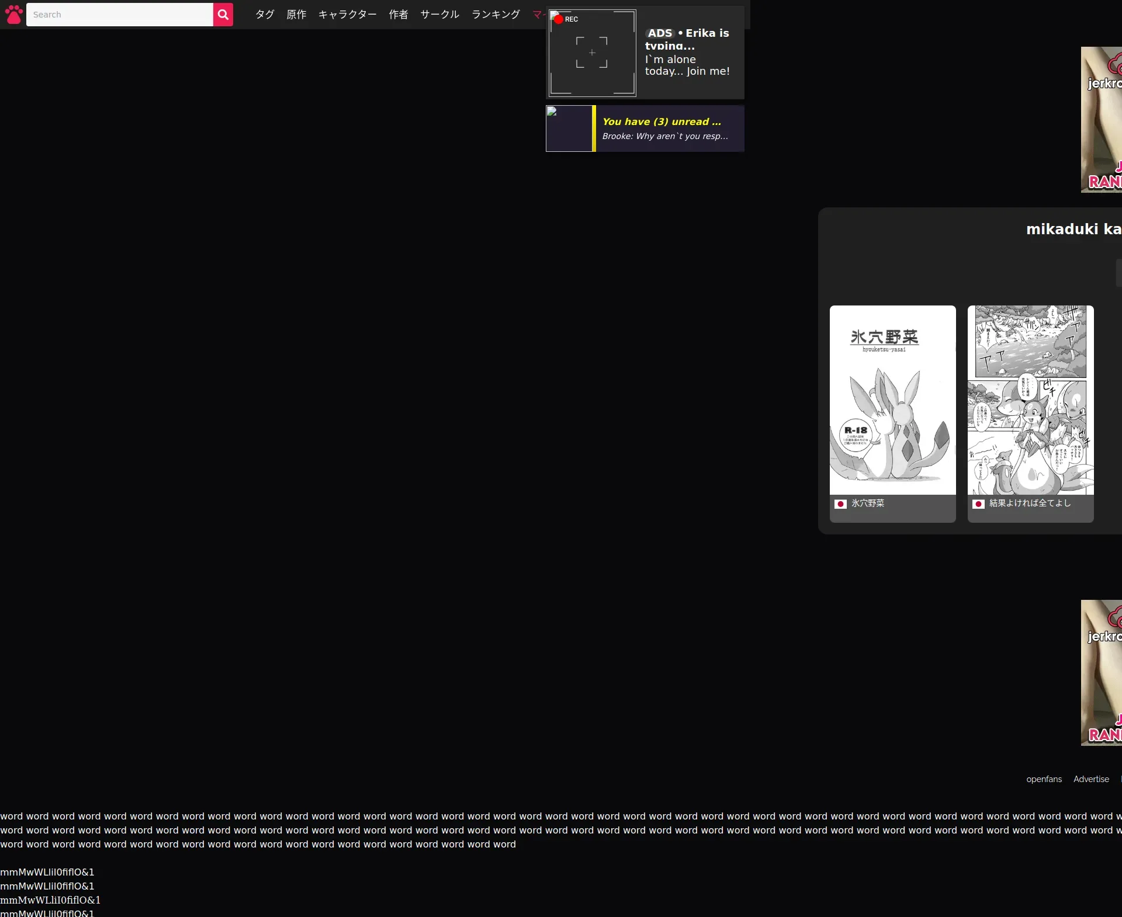Open the openfans footer link

click(1044, 779)
